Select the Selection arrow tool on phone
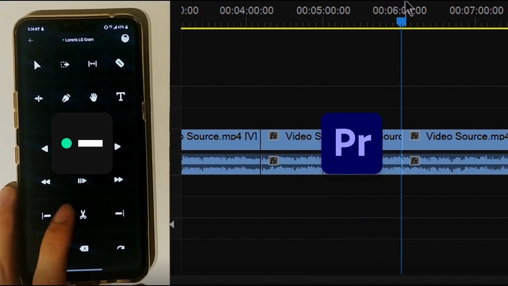 pyautogui.click(x=37, y=65)
